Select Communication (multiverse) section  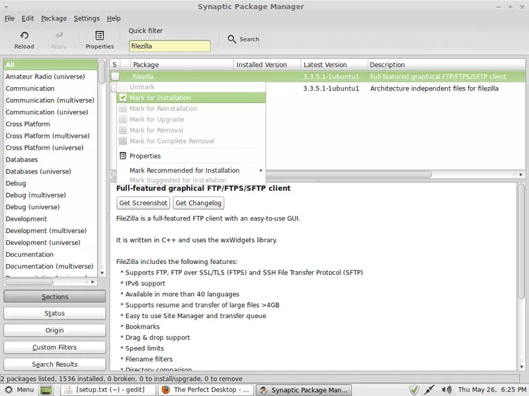pyautogui.click(x=51, y=100)
